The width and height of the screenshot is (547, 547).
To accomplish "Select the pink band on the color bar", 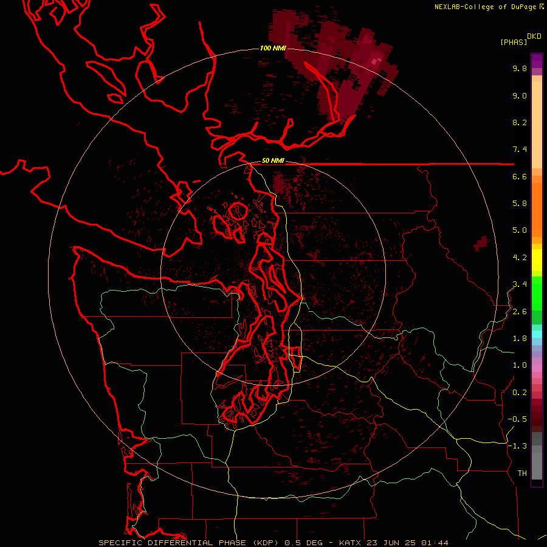I will click(537, 368).
